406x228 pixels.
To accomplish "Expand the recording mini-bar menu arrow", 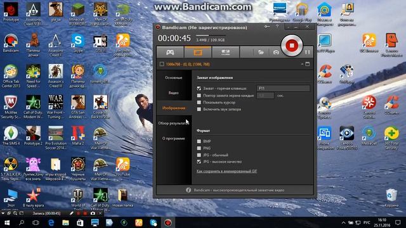I will (x=3, y=213).
